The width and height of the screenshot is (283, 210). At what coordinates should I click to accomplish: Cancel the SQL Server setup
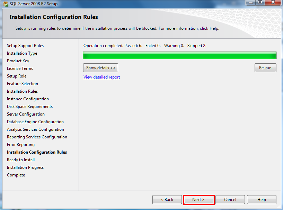click(230, 200)
